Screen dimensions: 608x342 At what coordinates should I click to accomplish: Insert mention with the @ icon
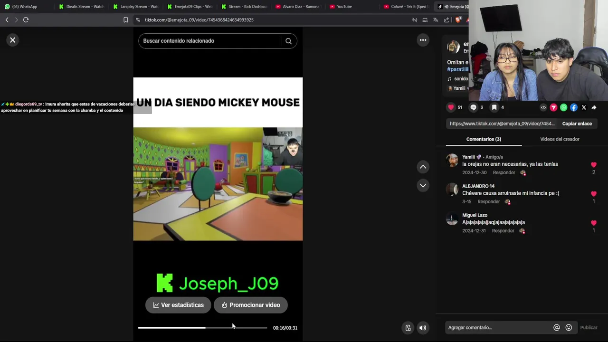pos(556,327)
